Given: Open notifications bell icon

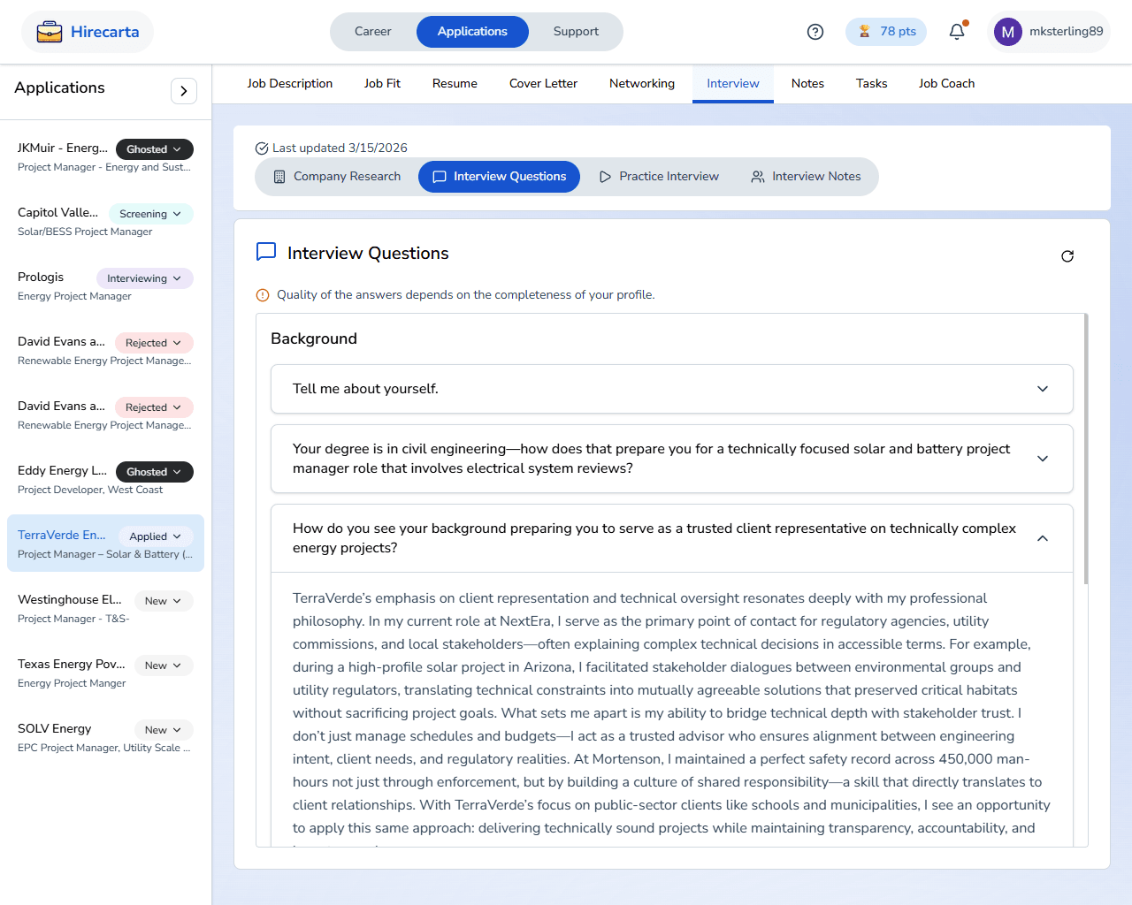Looking at the screenshot, I should [x=957, y=32].
